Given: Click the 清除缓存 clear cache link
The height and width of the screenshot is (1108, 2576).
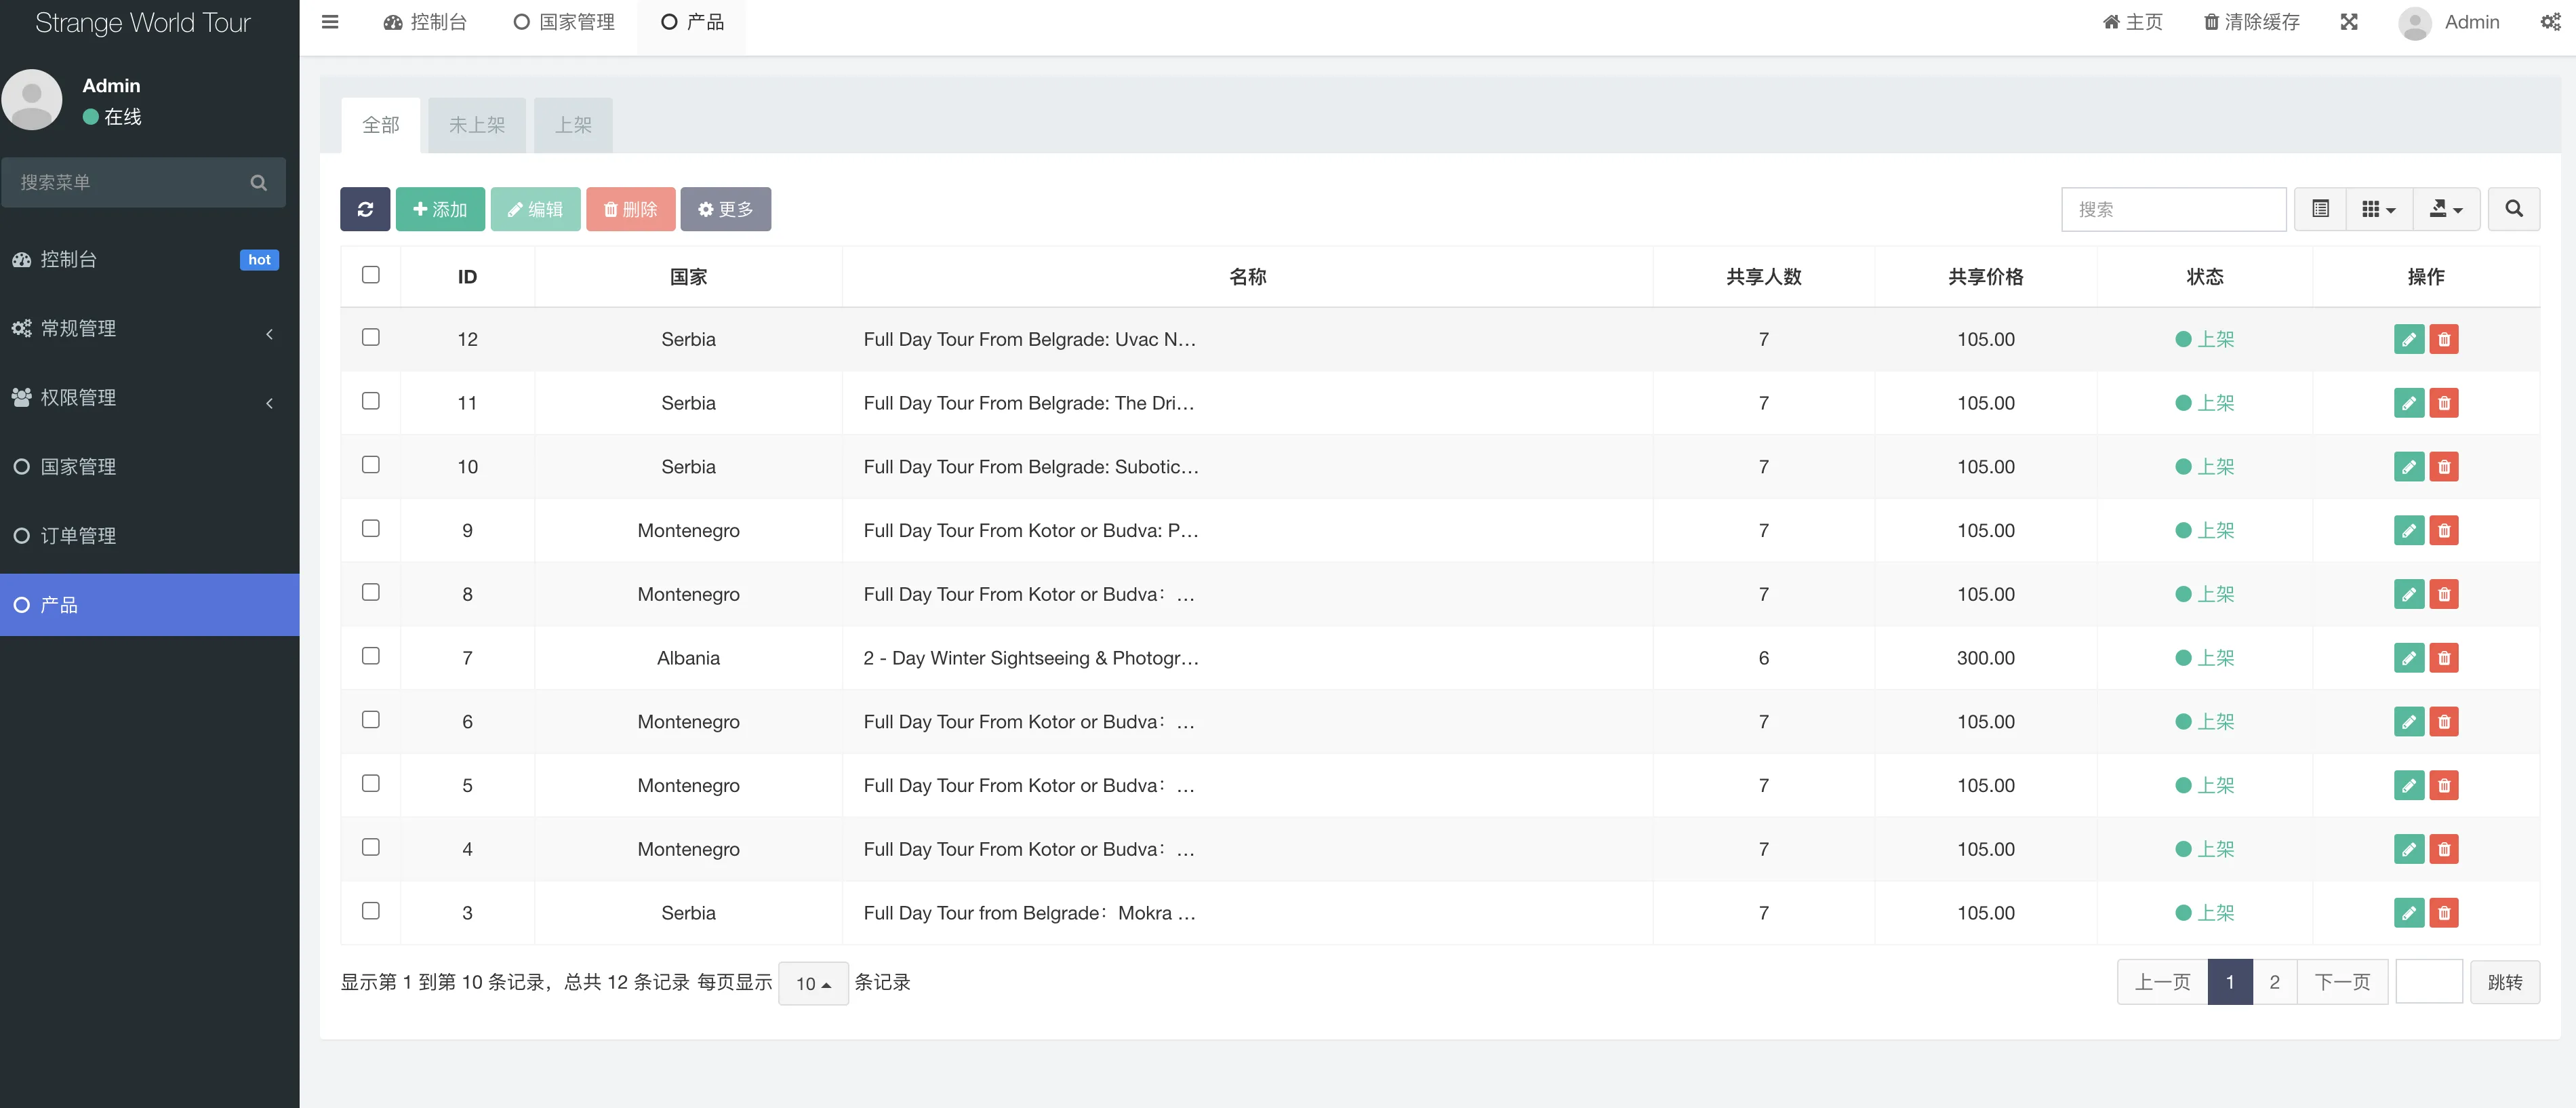Looking at the screenshot, I should pyautogui.click(x=2252, y=22).
